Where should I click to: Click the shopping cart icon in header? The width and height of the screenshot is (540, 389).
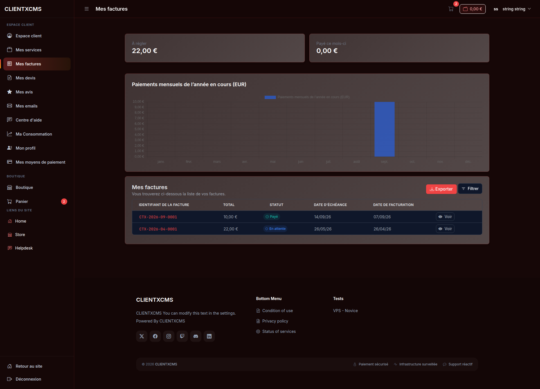[451, 9]
